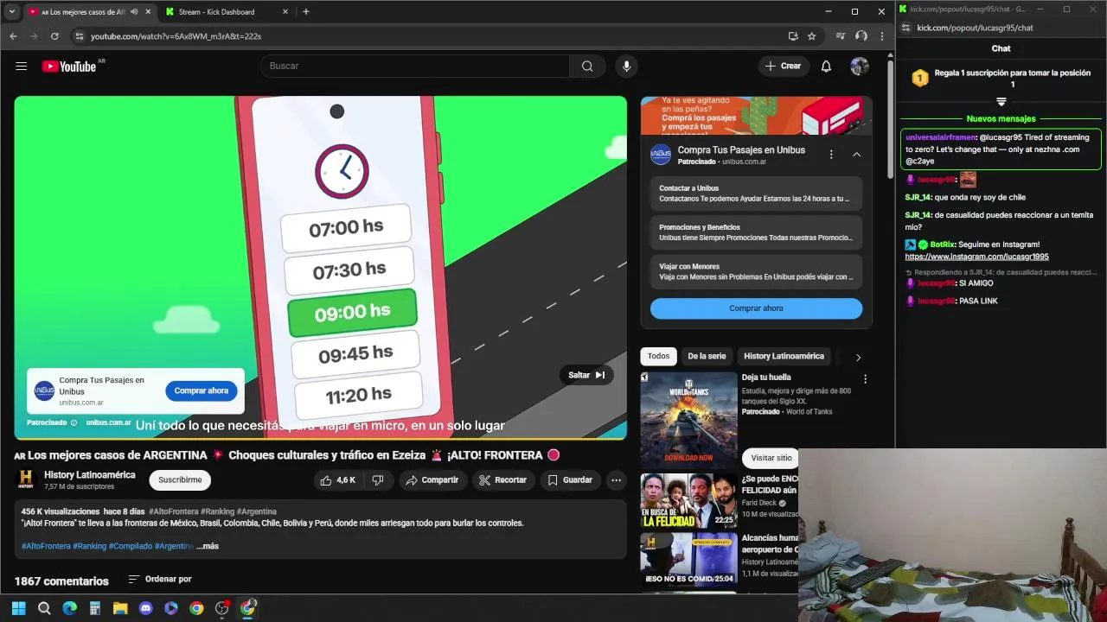Collapse the Unibus ad panel chevron
Screen dimensions: 1107x622
click(856, 155)
